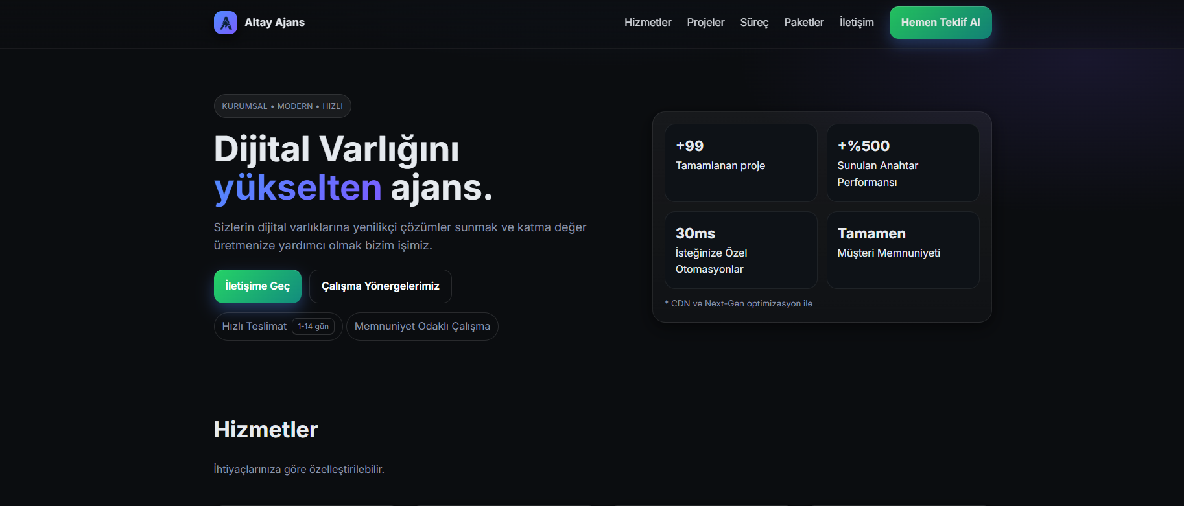Viewport: 1184px width, 506px height.
Task: Open the Paketler navigation link
Action: click(803, 23)
